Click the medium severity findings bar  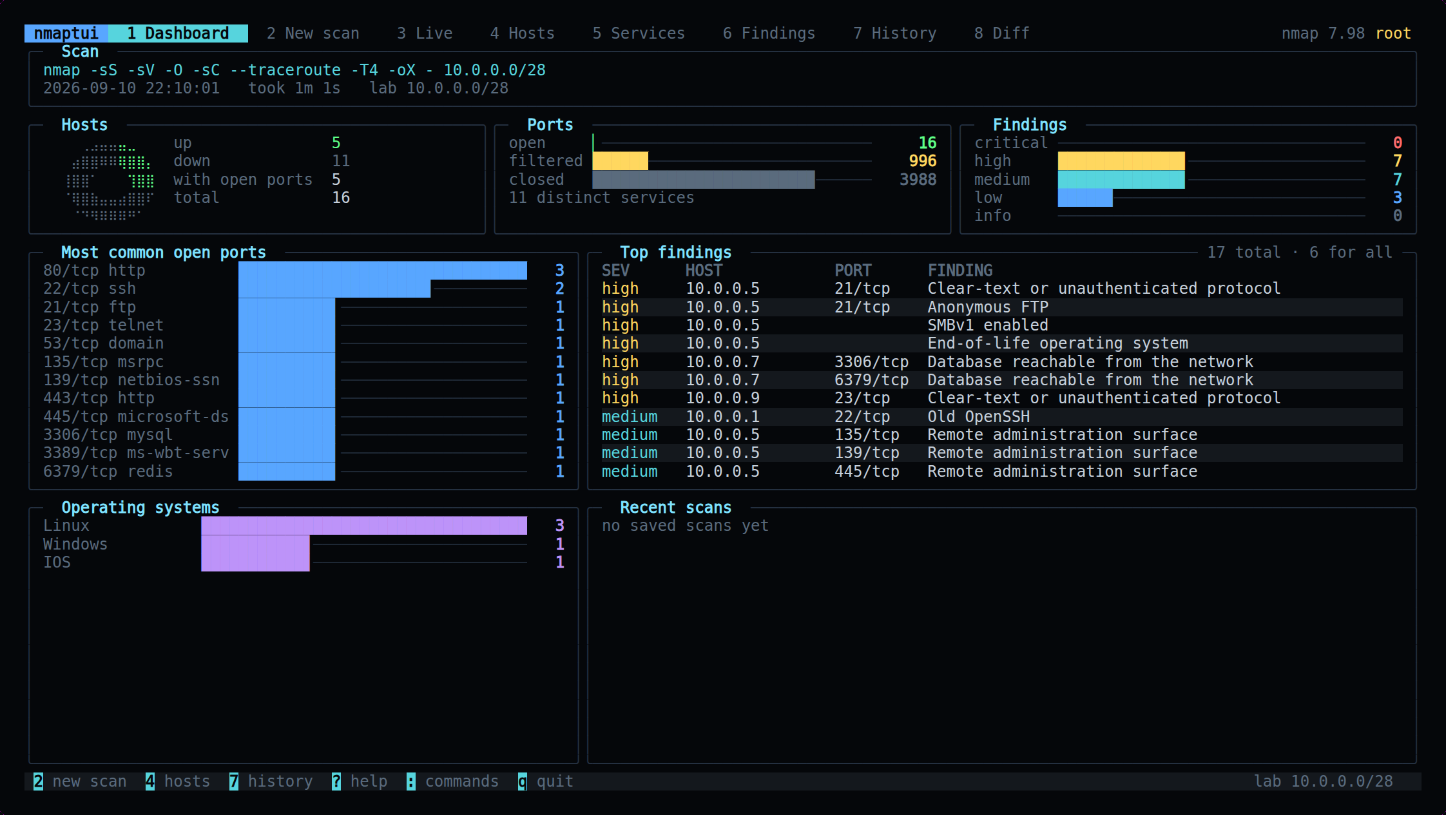point(1121,180)
